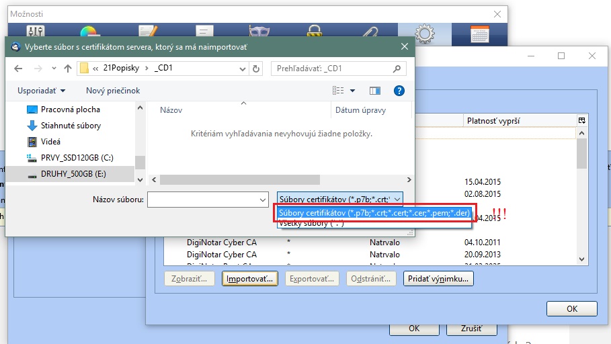Open the file name history dropdown
This screenshot has height=344, width=611.
click(263, 200)
